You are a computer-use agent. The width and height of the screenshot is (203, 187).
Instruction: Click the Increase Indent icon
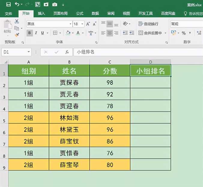pyautogui.click(x=132, y=33)
